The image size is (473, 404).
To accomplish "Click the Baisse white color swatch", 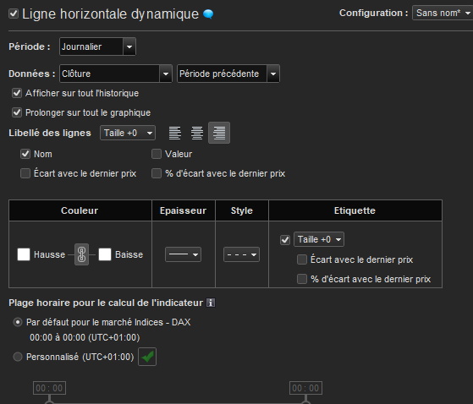I will [x=105, y=254].
